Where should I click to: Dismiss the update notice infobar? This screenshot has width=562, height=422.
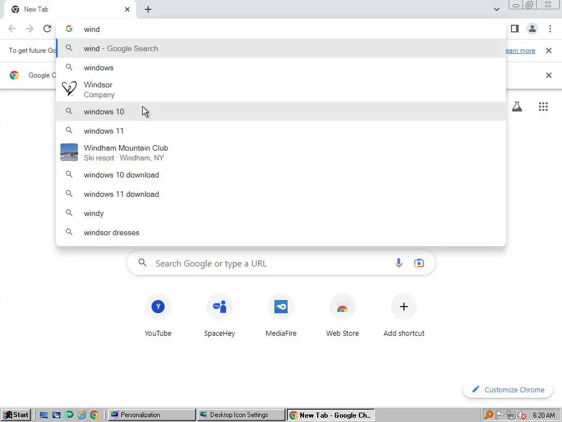(x=548, y=51)
